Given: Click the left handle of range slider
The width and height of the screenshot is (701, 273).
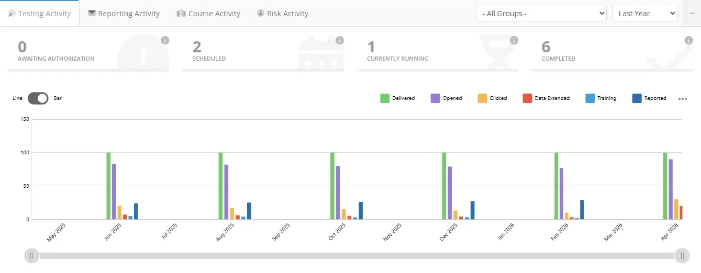Looking at the screenshot, I should click(31, 256).
